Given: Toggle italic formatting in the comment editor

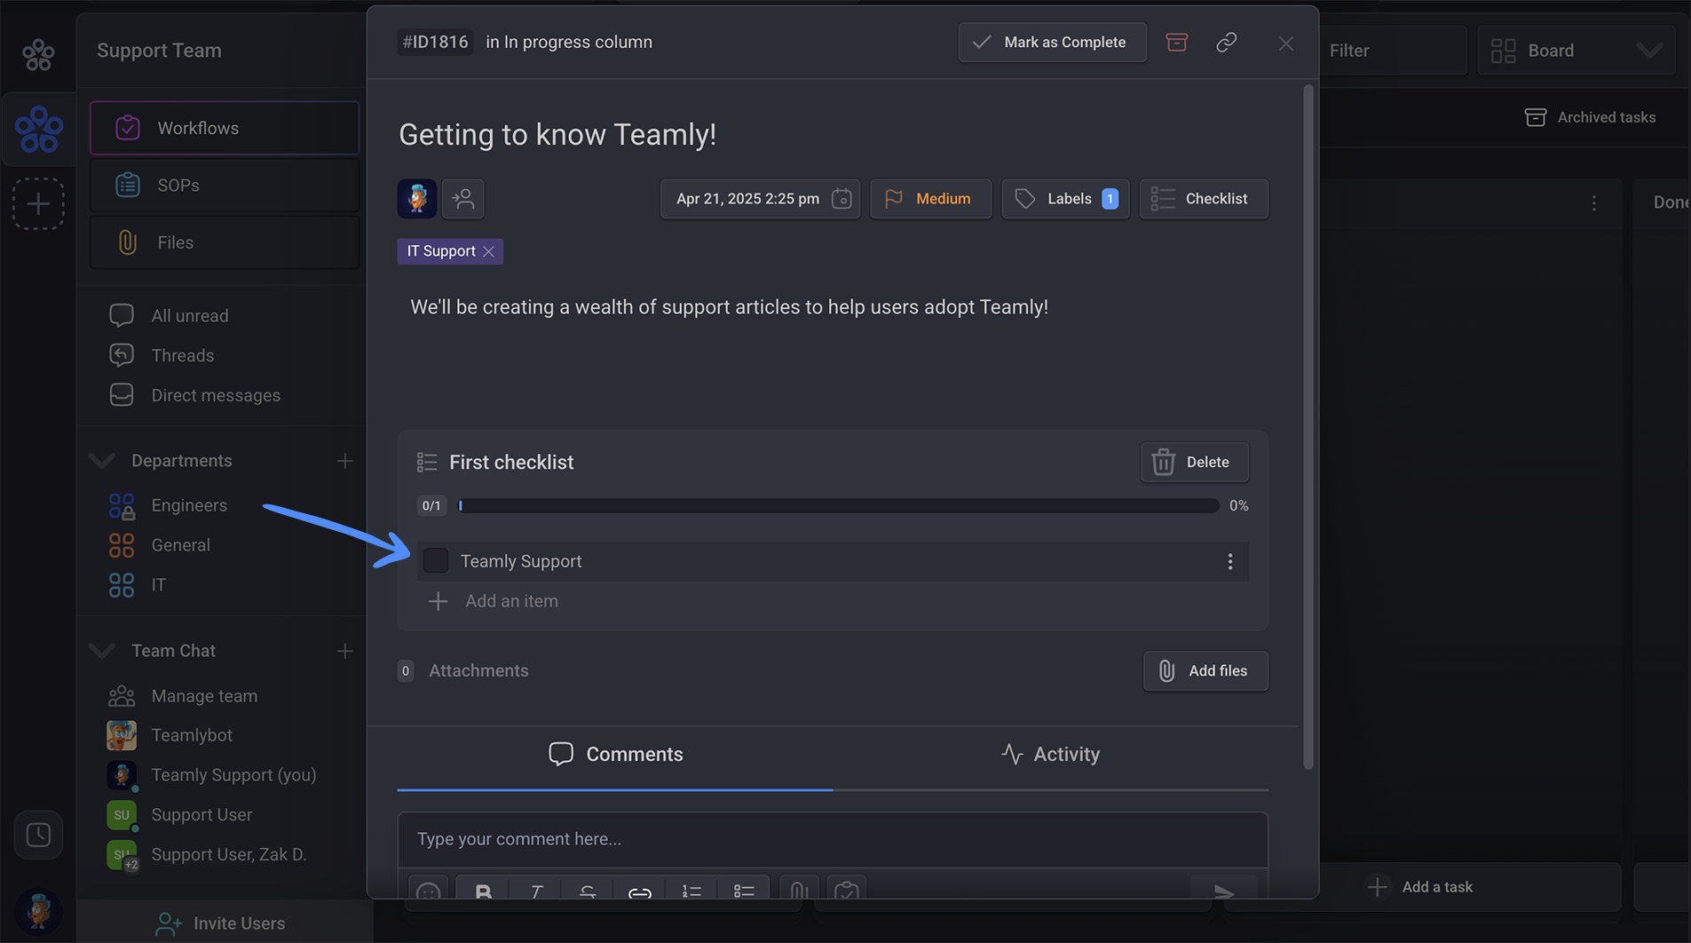Looking at the screenshot, I should (x=535, y=891).
